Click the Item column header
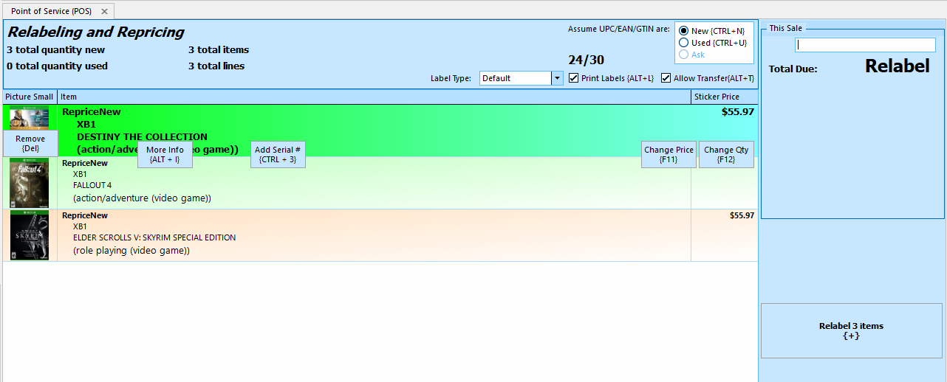Viewport: 947px width, 382px height. [374, 97]
